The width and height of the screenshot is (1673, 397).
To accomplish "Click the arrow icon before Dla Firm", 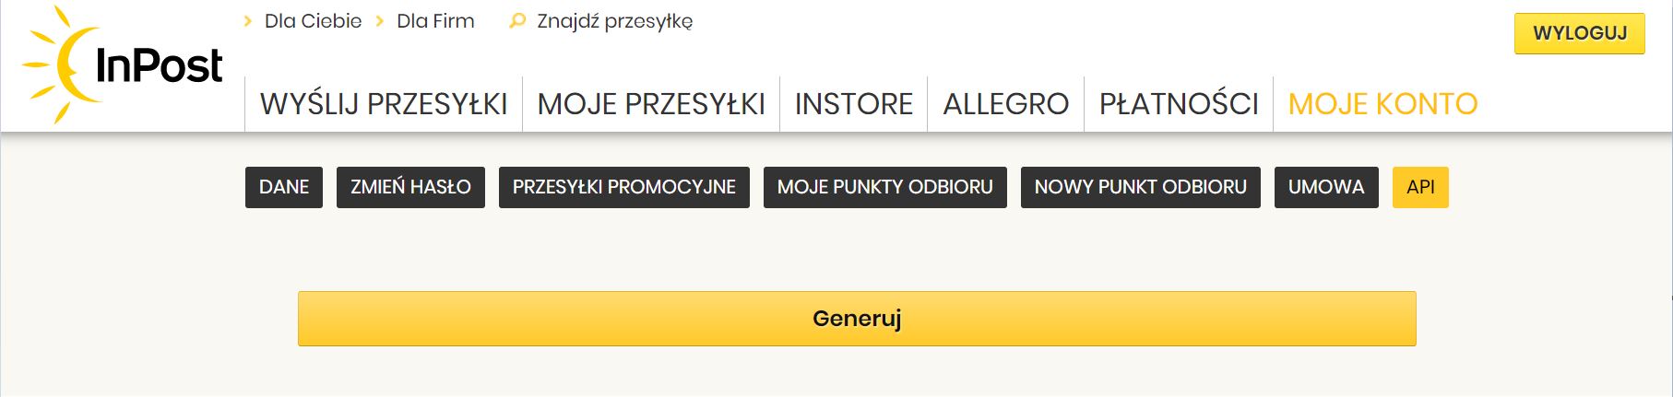I will coord(380,21).
